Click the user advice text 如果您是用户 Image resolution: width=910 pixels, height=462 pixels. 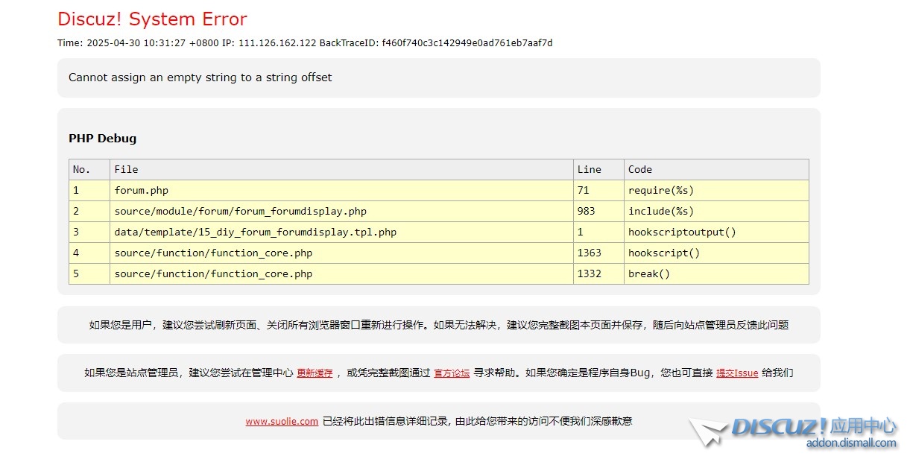pos(439,325)
